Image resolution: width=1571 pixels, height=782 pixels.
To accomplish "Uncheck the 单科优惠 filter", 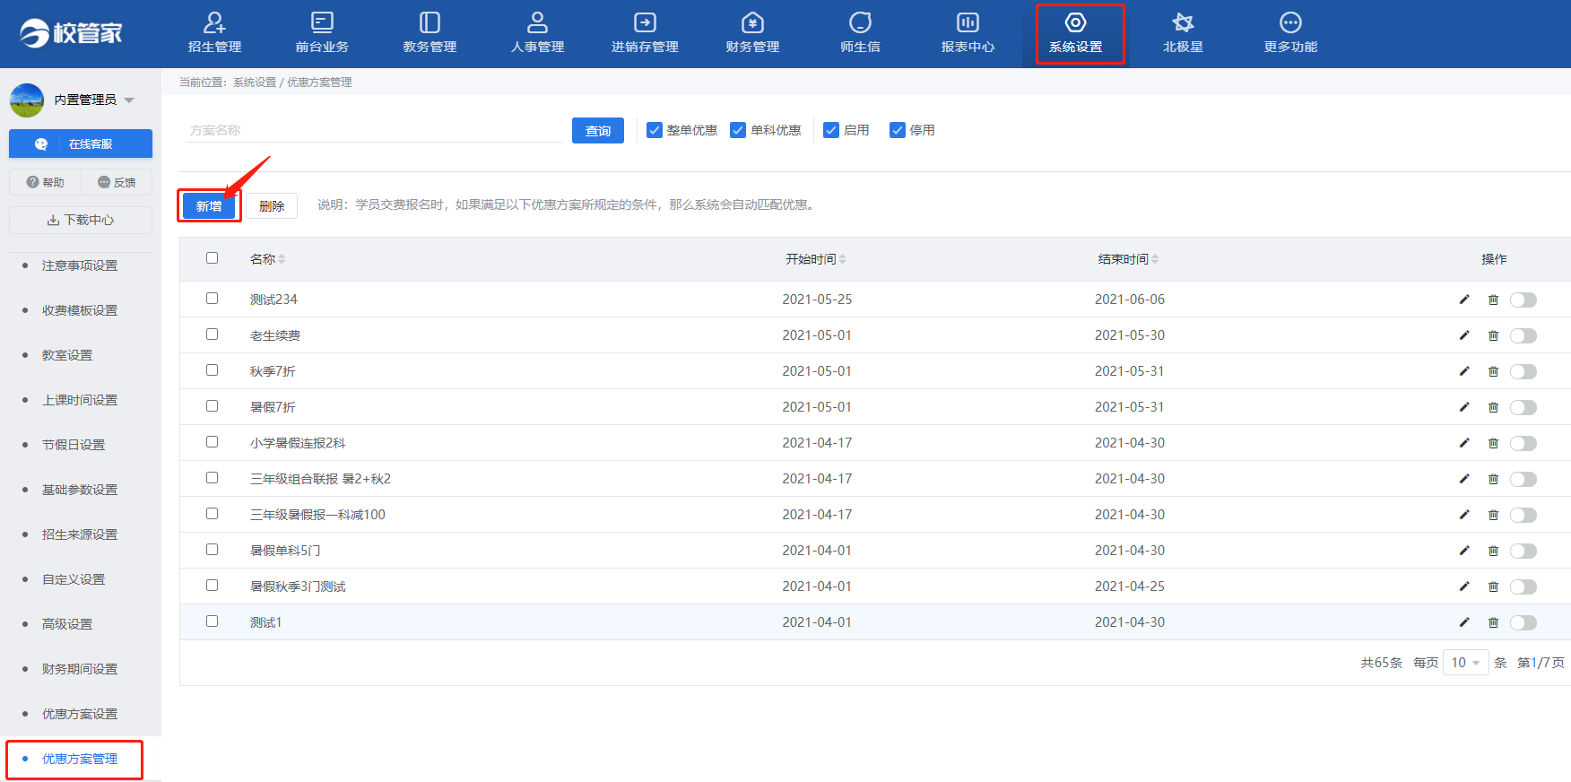I will click(738, 130).
